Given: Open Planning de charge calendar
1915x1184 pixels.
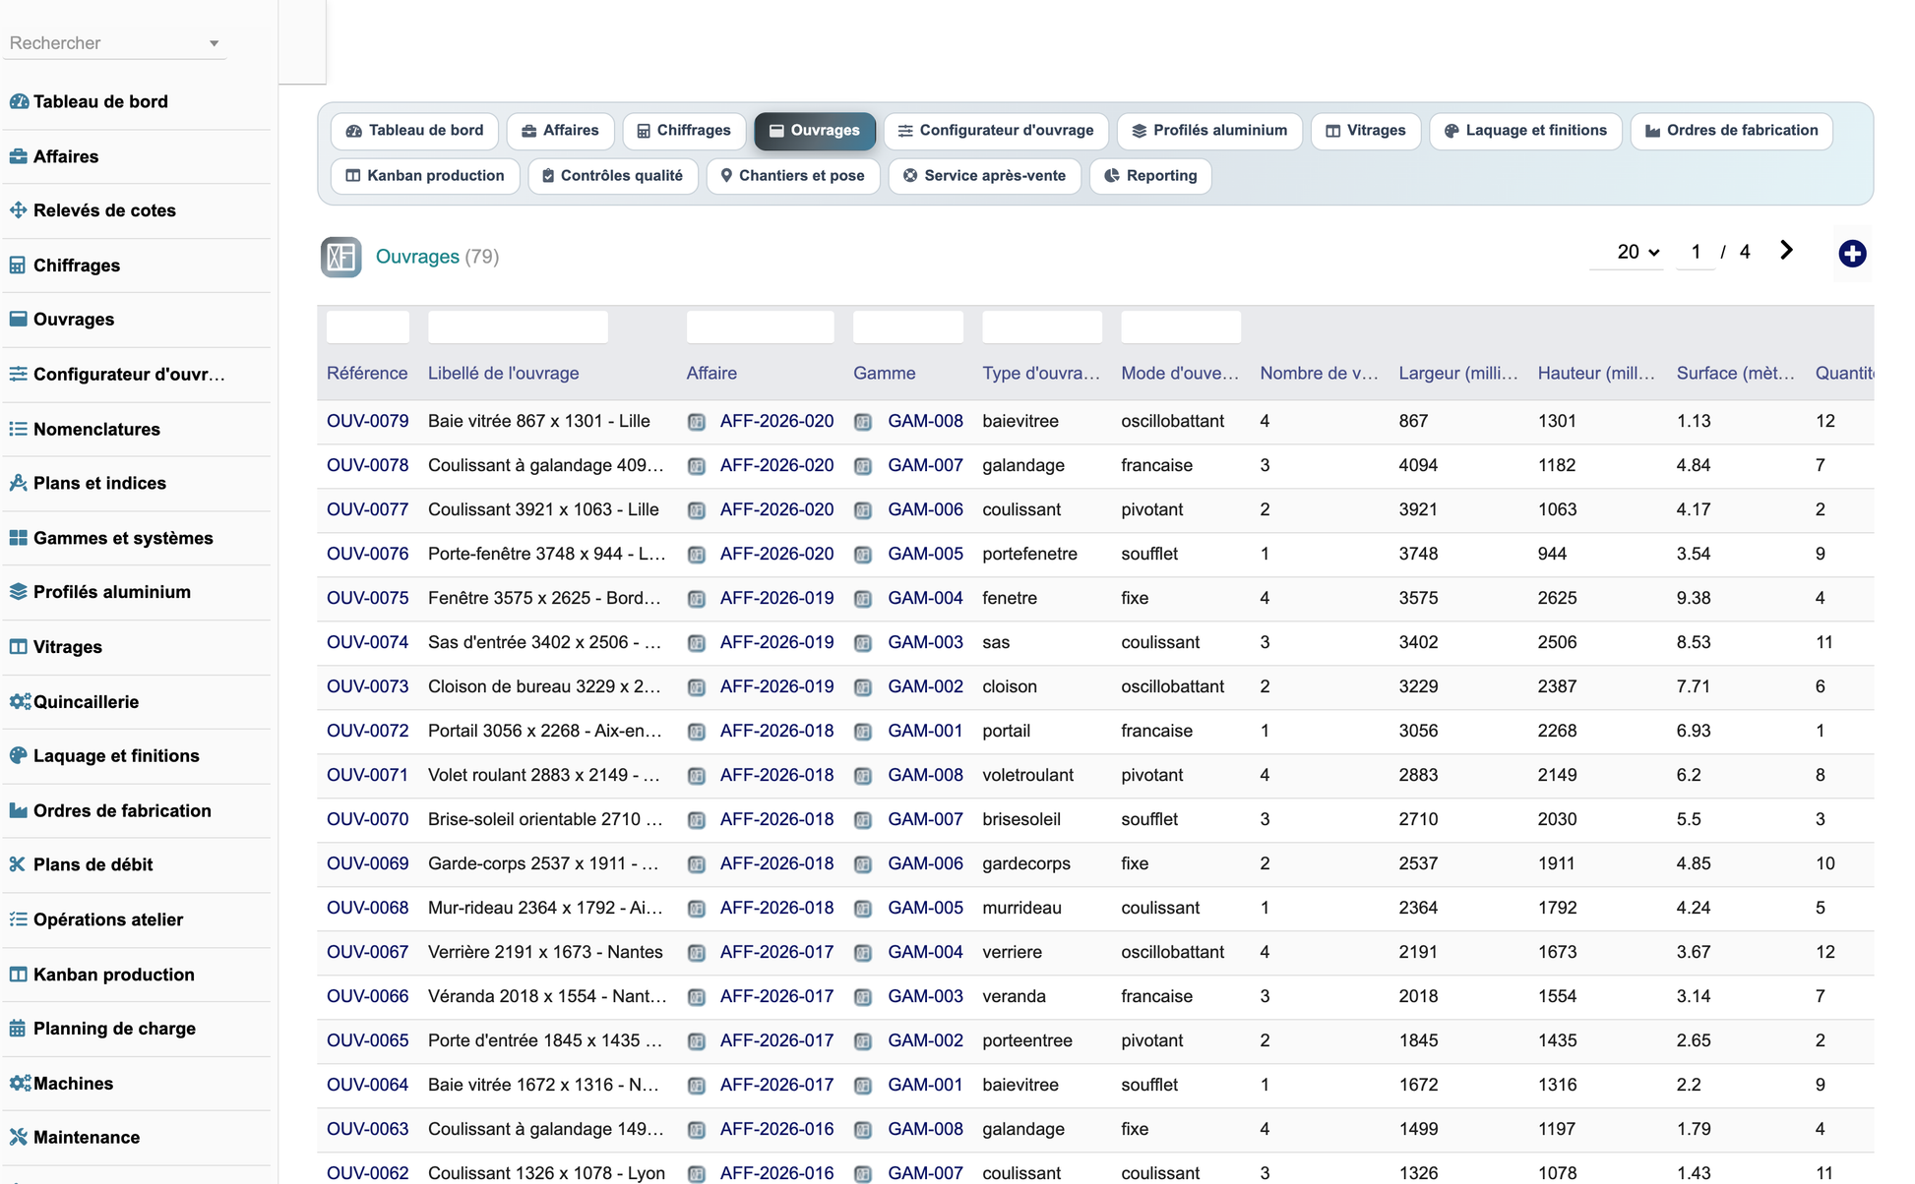Looking at the screenshot, I should (x=114, y=1029).
